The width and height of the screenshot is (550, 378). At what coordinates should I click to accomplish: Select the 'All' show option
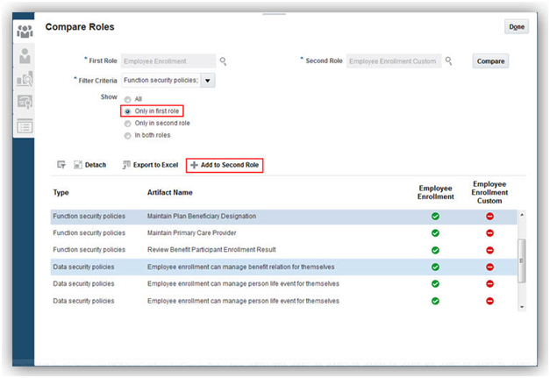click(127, 99)
